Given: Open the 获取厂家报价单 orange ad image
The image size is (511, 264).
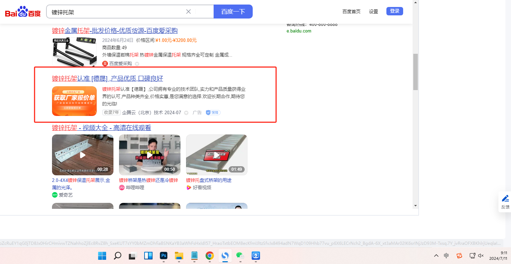Looking at the screenshot, I should click(74, 101).
